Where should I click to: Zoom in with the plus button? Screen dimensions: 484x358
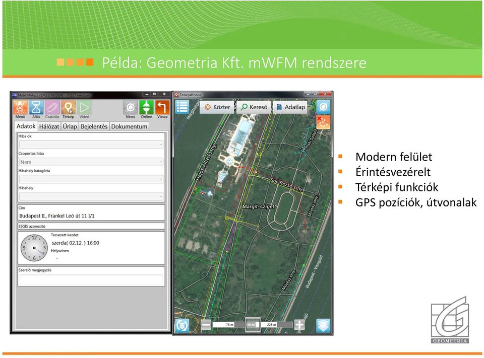[299, 325]
